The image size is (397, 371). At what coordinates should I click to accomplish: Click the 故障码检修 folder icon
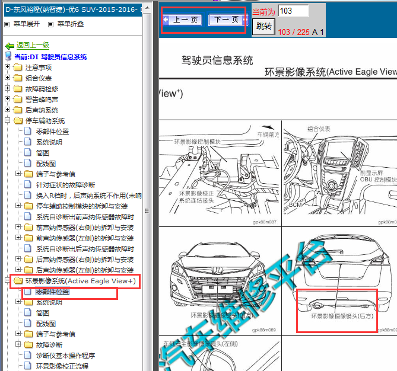coord(18,88)
